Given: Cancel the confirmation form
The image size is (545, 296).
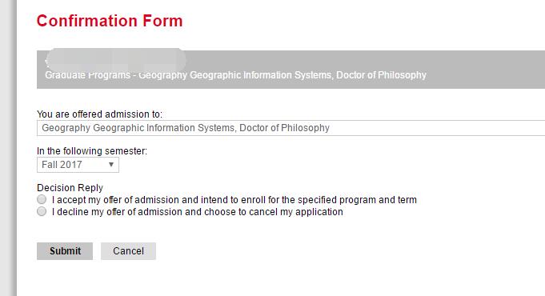Looking at the screenshot, I should coord(128,251).
